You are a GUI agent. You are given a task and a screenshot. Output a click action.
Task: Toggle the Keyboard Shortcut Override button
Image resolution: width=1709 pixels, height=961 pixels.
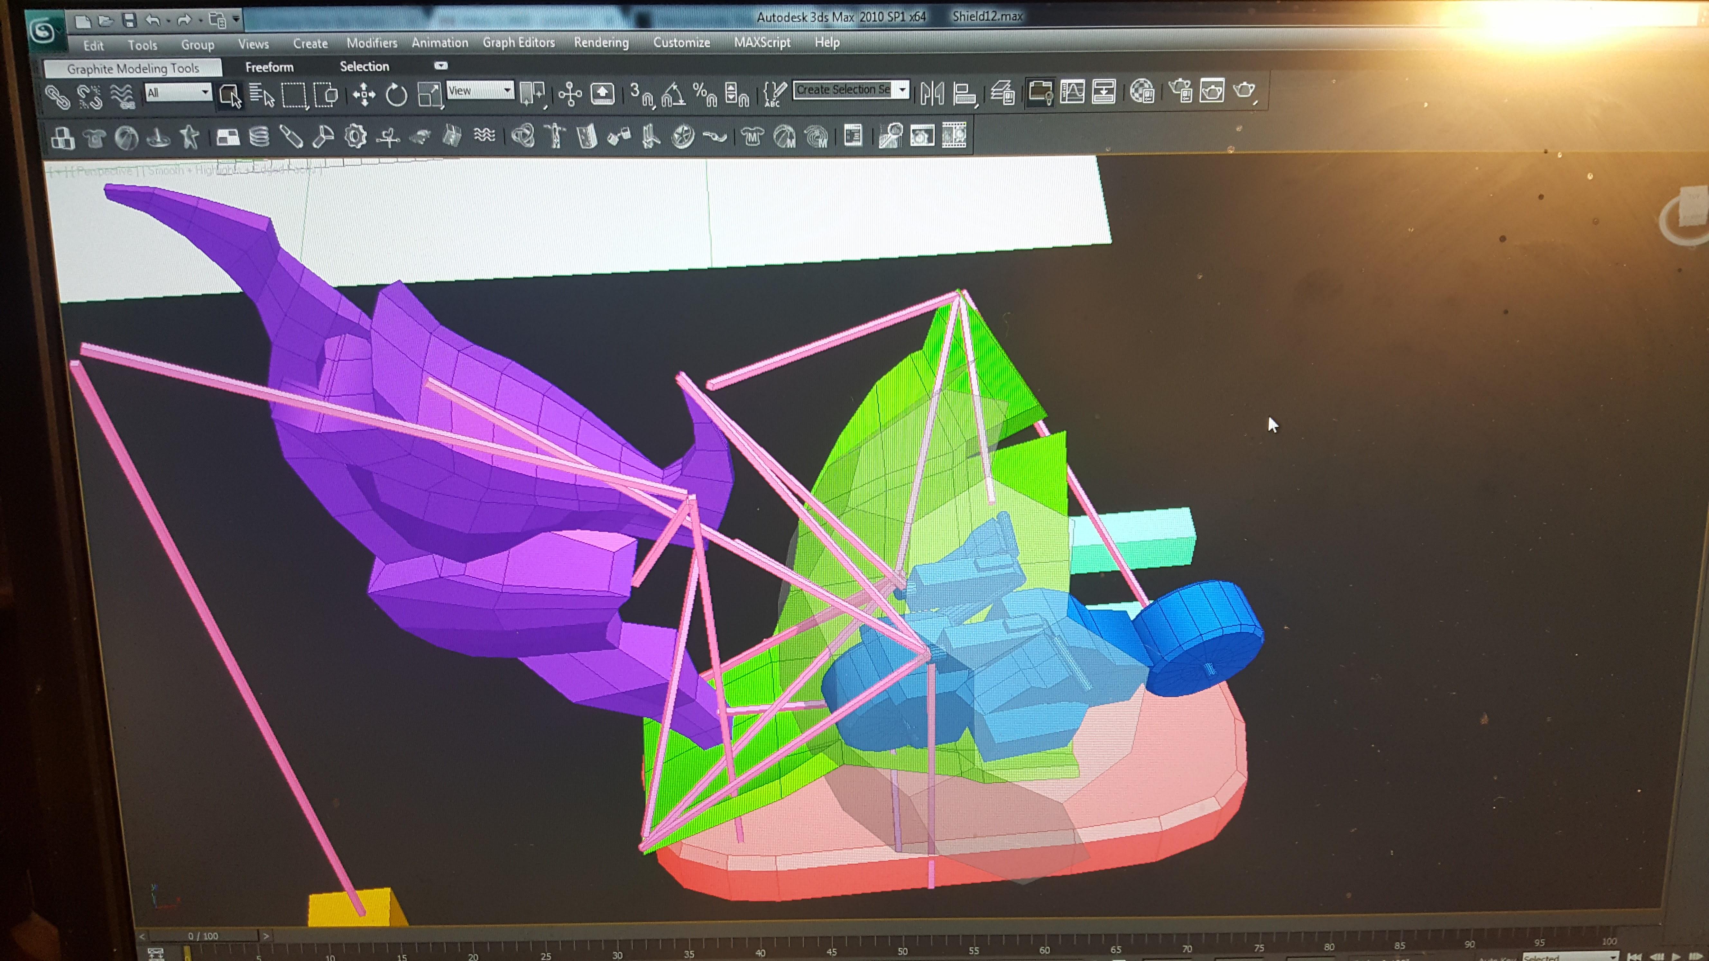click(x=602, y=93)
